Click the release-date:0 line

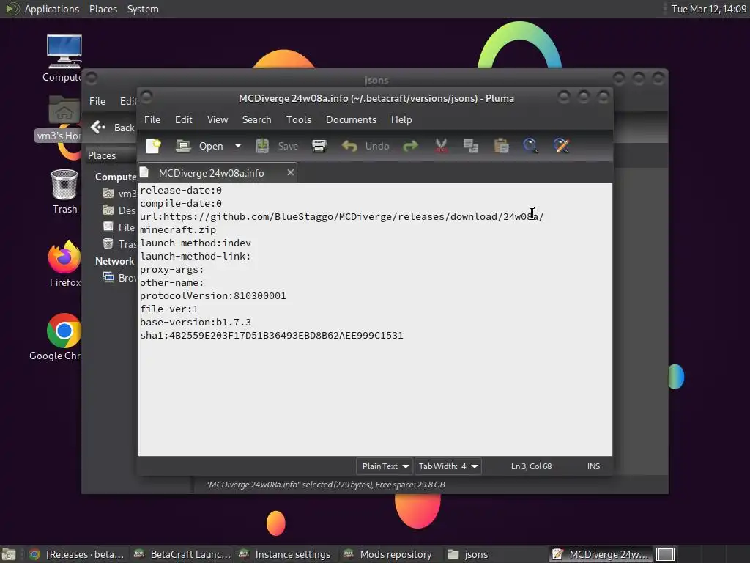(x=181, y=191)
